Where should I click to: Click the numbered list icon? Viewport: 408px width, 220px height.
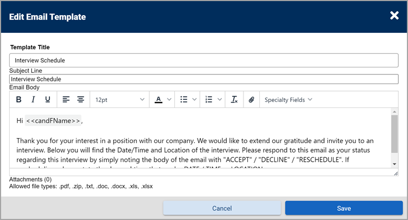pyautogui.click(x=209, y=100)
